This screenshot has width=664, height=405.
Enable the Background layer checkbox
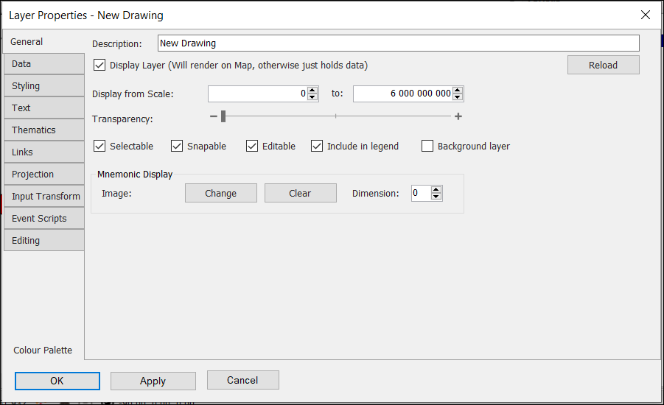pyautogui.click(x=427, y=147)
